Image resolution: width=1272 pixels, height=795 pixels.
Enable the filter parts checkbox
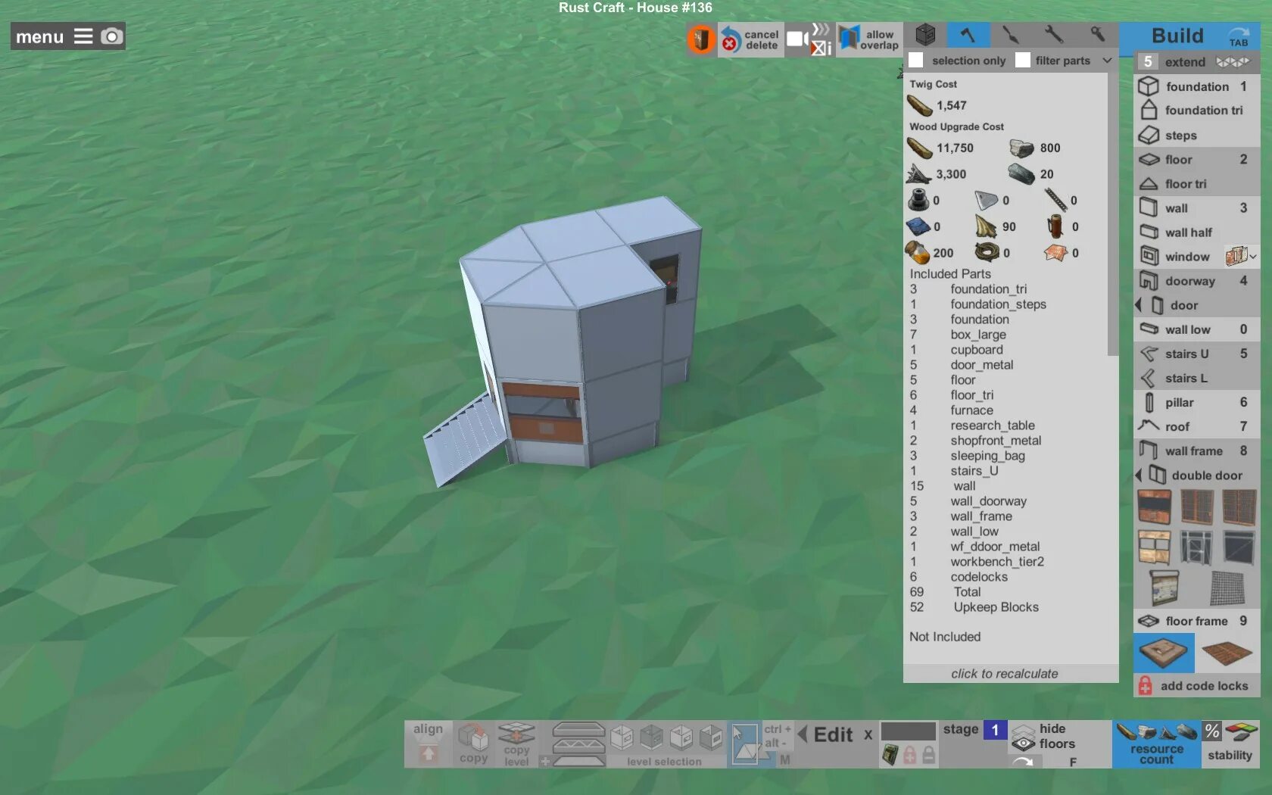1023,61
